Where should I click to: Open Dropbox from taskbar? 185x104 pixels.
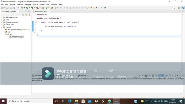click(x=96, y=101)
